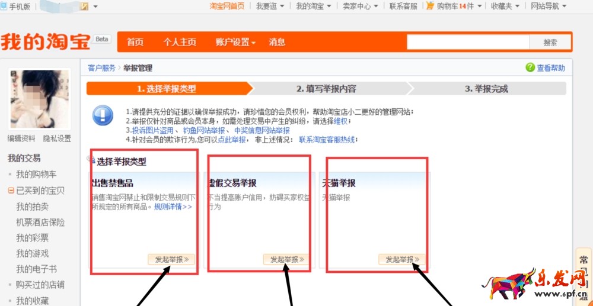Open the top-bar 我的淘宝 dropdown
This screenshot has height=306, width=593.
[x=314, y=6]
